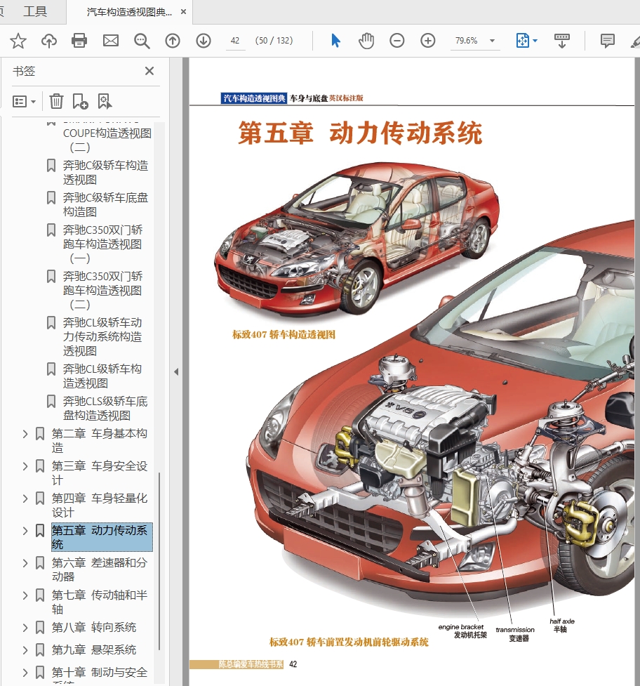Open the 79.6% zoom level dropdown
This screenshot has height=686, width=640.
tap(492, 41)
